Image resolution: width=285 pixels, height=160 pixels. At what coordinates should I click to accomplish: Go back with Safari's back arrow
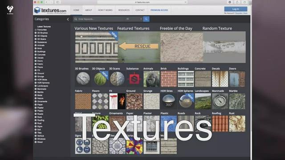pyautogui.click(x=47, y=2)
